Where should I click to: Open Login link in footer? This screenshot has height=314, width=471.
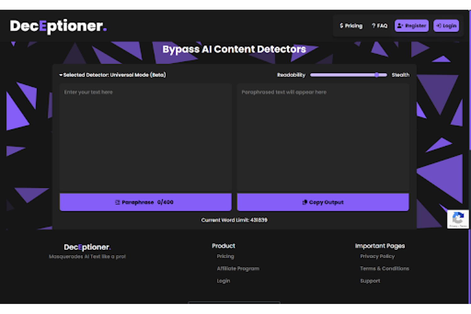point(223,281)
